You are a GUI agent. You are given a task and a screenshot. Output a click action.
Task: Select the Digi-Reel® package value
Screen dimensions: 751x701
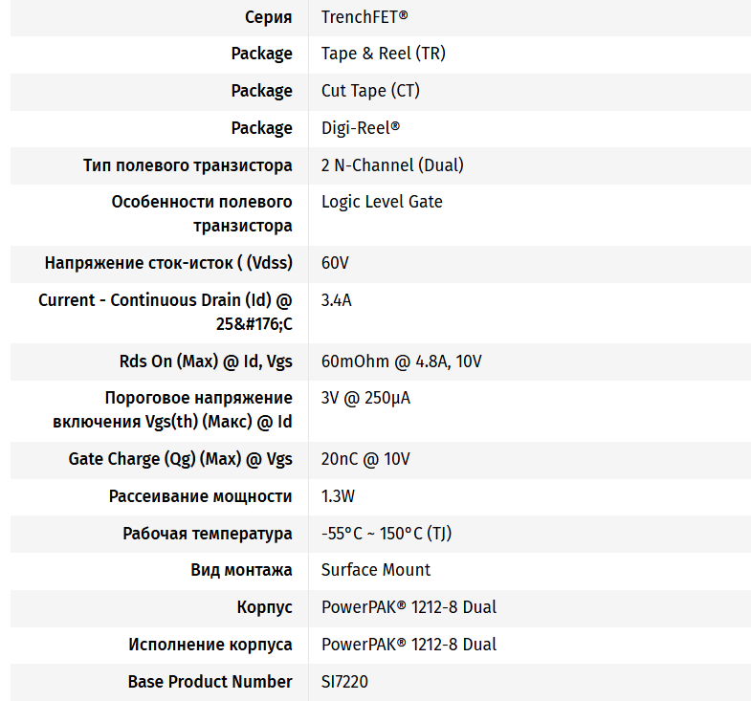pyautogui.click(x=361, y=128)
